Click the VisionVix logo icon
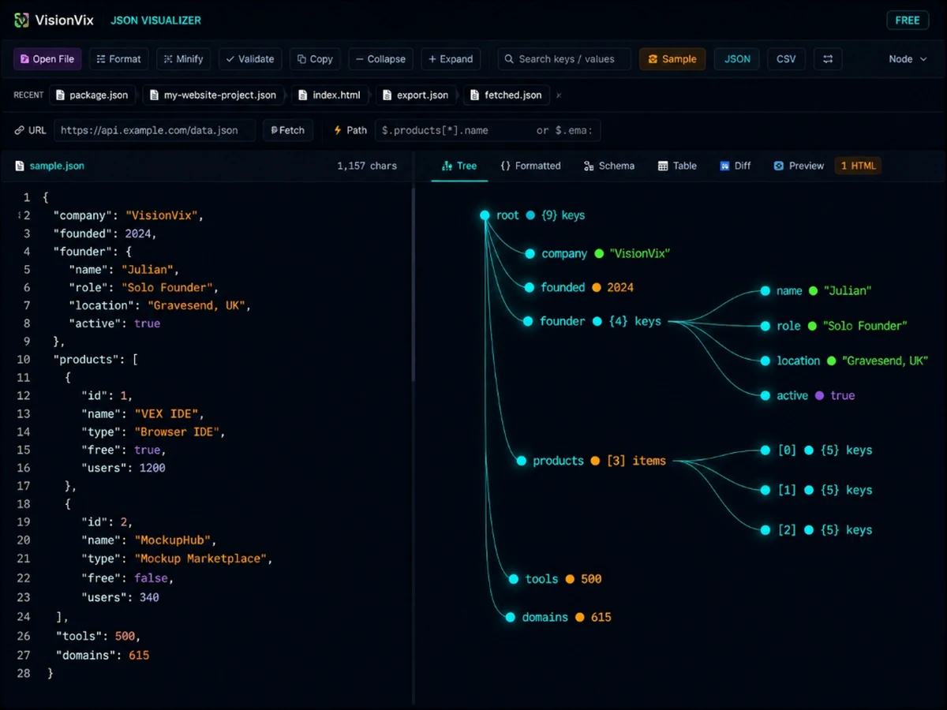The width and height of the screenshot is (947, 710). [21, 20]
